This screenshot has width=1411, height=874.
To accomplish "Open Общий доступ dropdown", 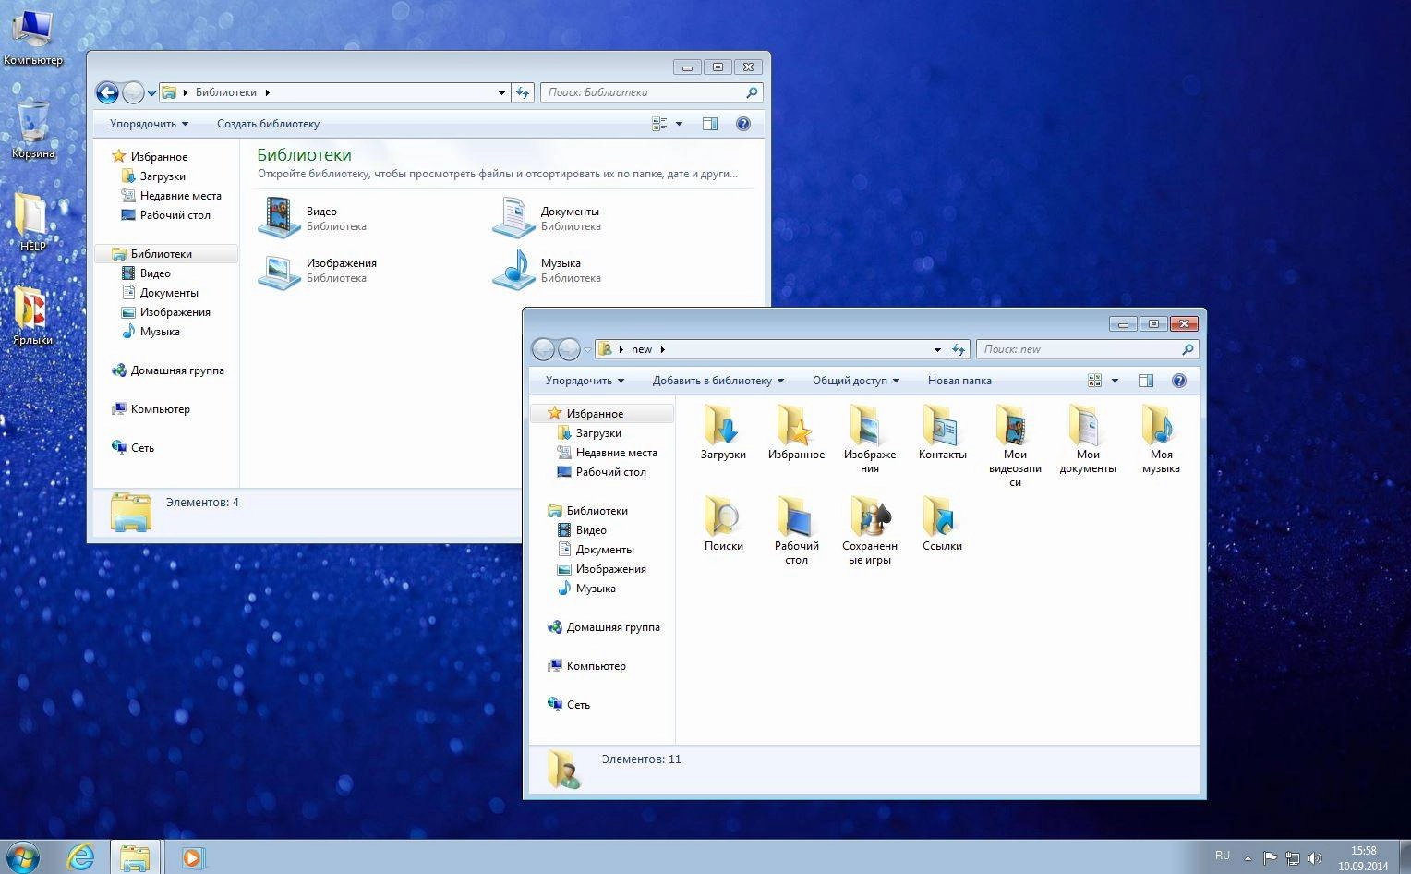I will point(855,381).
